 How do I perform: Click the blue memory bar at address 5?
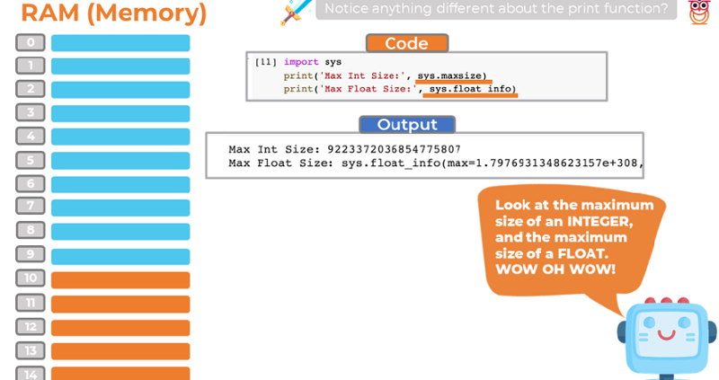pos(120,161)
